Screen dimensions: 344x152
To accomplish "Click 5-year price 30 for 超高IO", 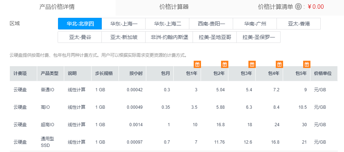I will click(305, 125).
